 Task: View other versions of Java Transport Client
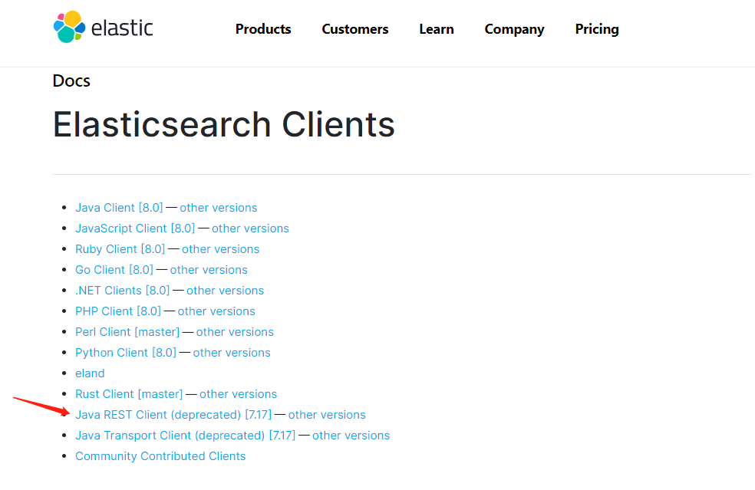(351, 436)
